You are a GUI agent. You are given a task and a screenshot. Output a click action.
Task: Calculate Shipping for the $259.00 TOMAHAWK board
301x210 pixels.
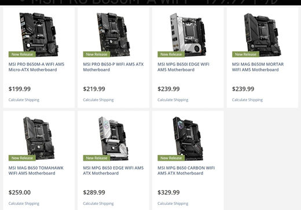tap(24, 204)
